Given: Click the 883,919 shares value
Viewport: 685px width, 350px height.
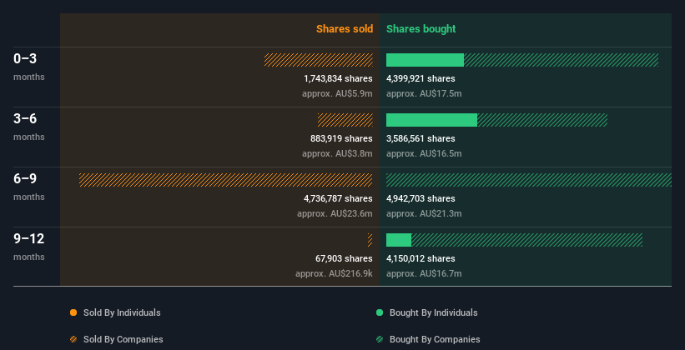Looking at the screenshot, I should point(341,138).
